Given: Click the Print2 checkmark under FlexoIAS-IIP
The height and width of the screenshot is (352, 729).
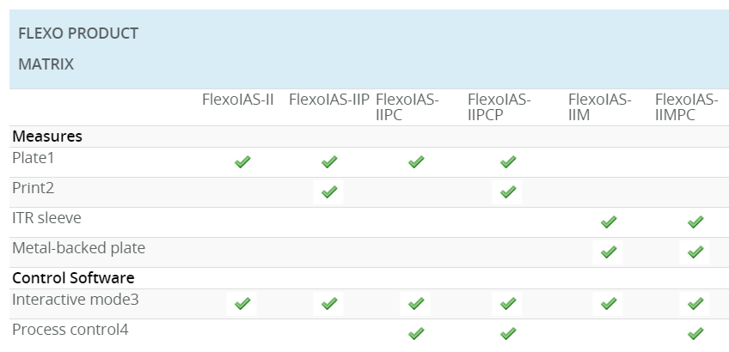Looking at the screenshot, I should pos(328,191).
